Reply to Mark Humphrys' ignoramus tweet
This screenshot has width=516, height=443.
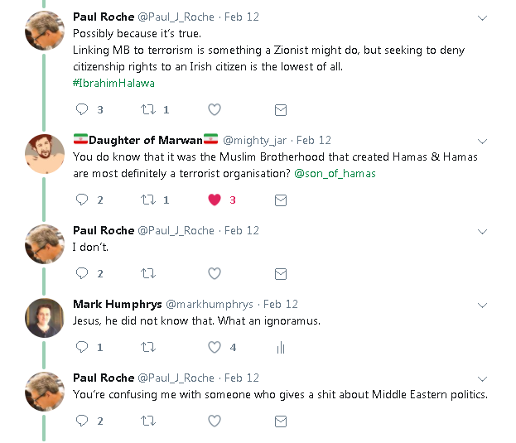pyautogui.click(x=81, y=348)
